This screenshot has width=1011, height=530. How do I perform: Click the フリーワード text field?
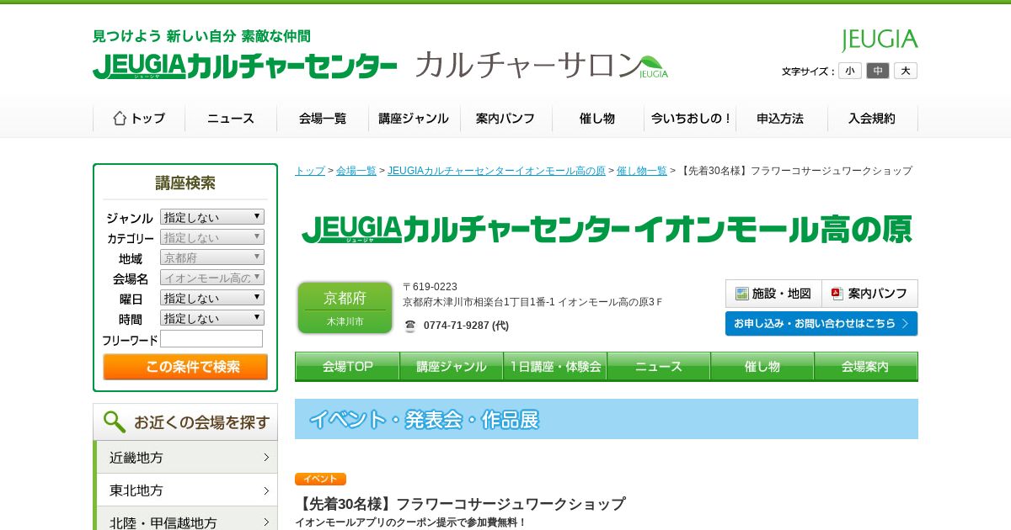(211, 339)
